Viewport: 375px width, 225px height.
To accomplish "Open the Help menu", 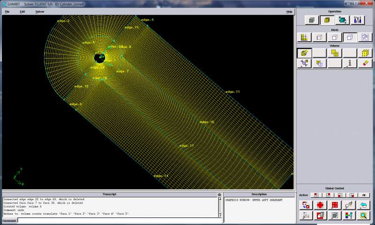I will [289, 11].
